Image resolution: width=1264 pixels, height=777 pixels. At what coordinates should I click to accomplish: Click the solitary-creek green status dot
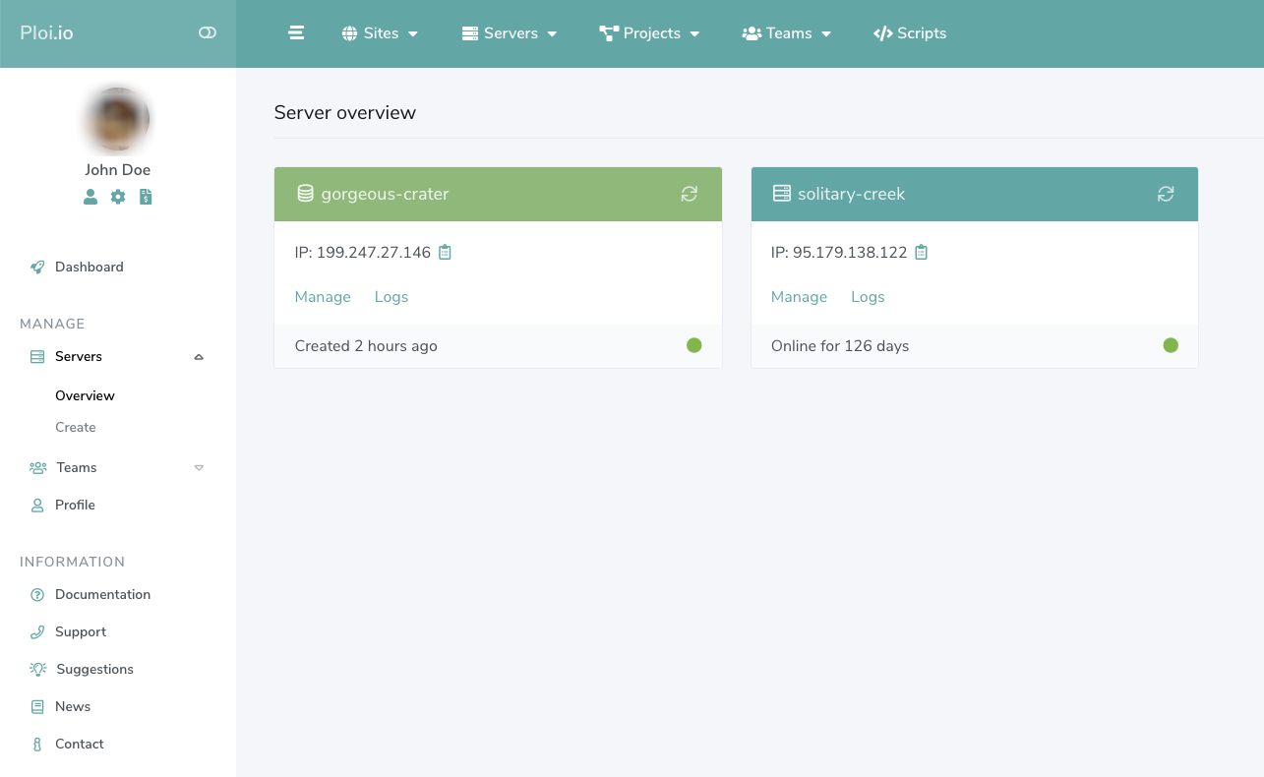pos(1171,345)
